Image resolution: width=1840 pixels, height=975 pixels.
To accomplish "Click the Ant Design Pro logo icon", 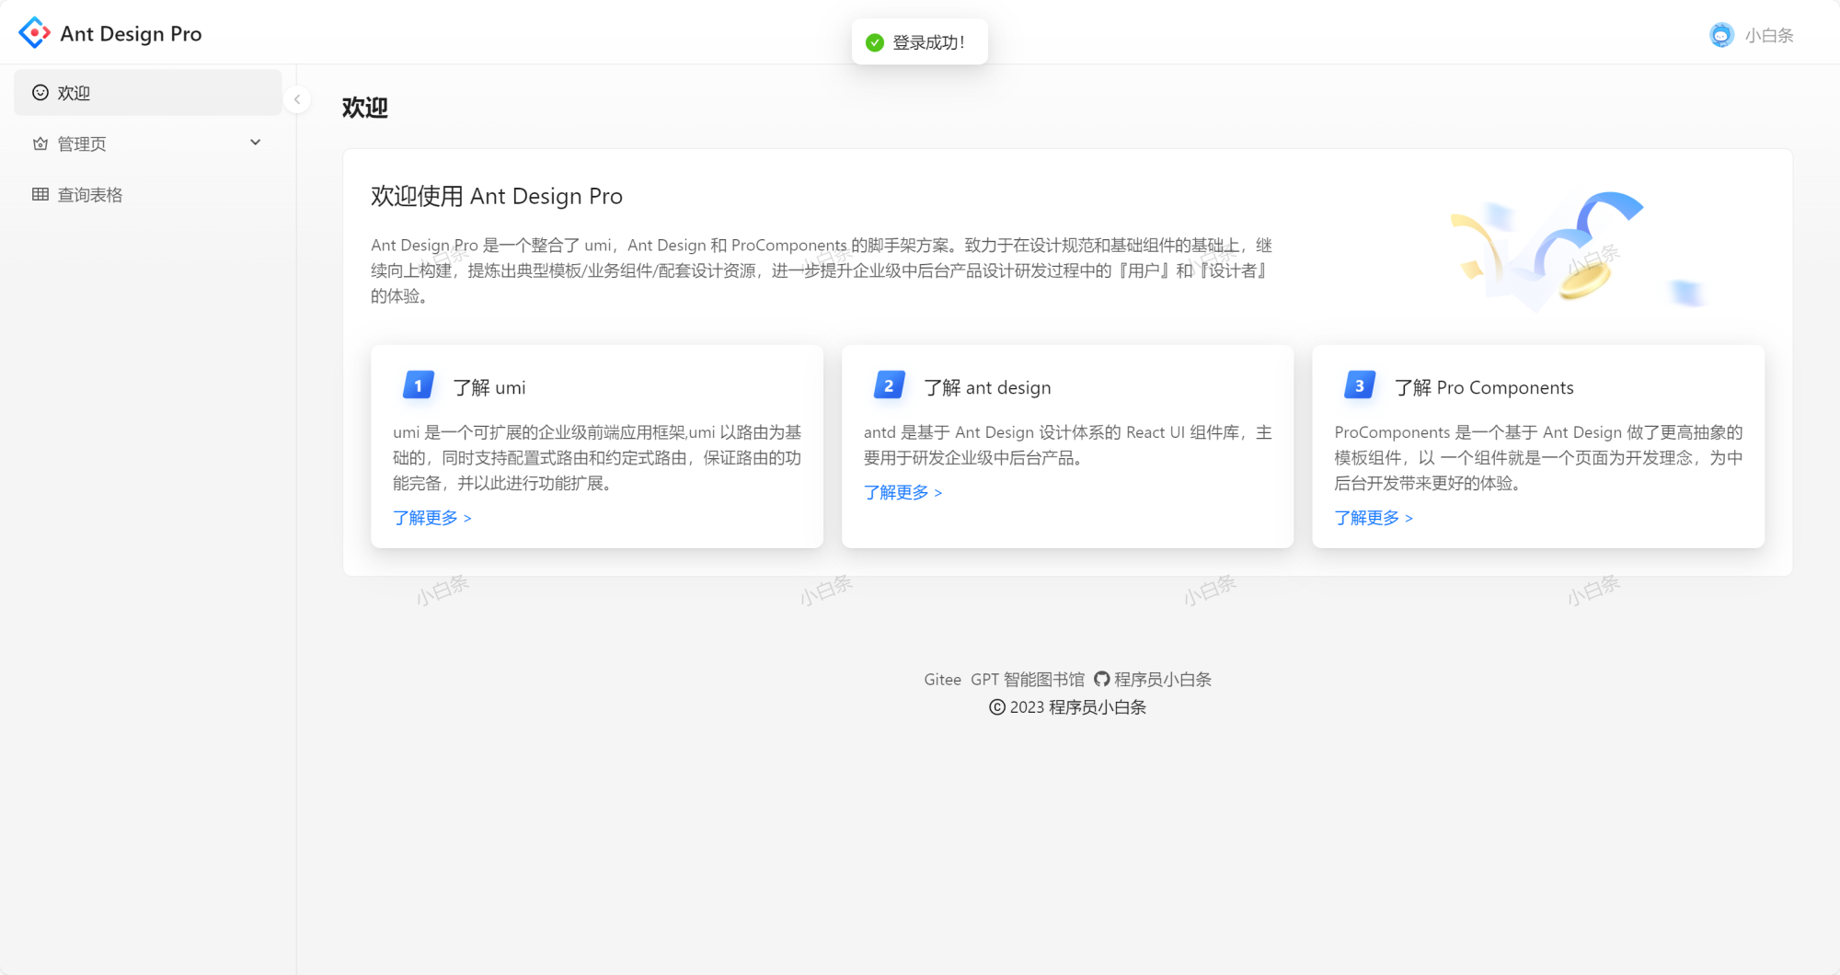I will click(35, 33).
